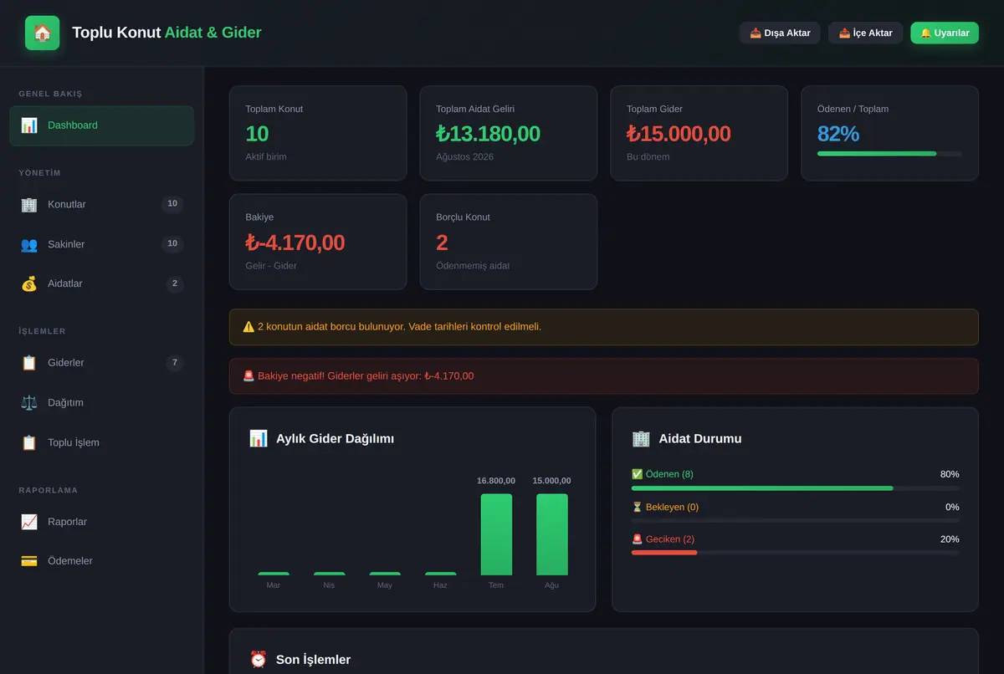Screen dimensions: 1004x674
Task: Open the Ödemeler menu entry
Action: coord(101,561)
